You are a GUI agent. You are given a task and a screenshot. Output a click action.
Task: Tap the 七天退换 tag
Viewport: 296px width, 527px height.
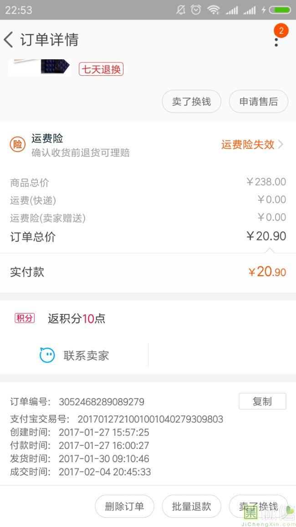point(101,69)
